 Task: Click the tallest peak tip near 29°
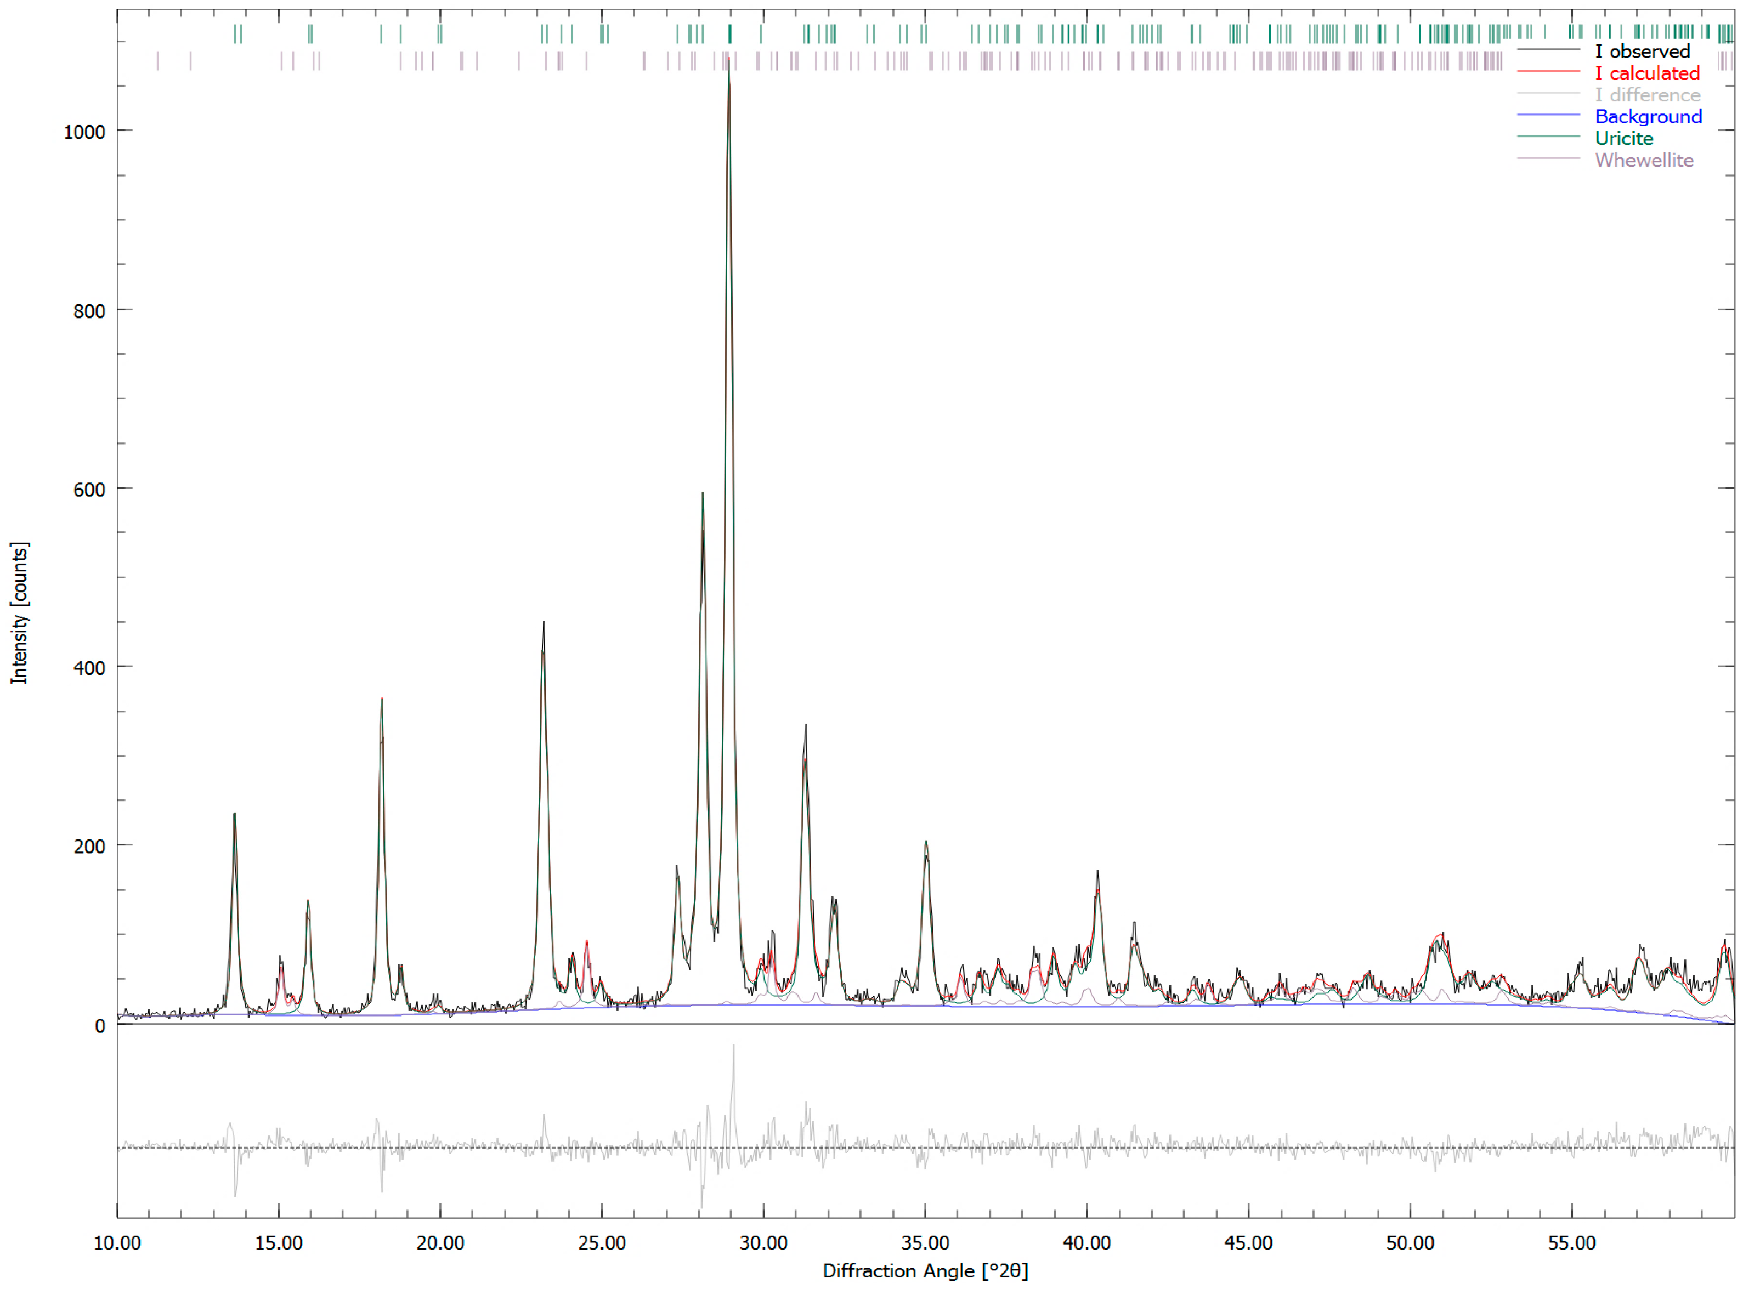(728, 59)
